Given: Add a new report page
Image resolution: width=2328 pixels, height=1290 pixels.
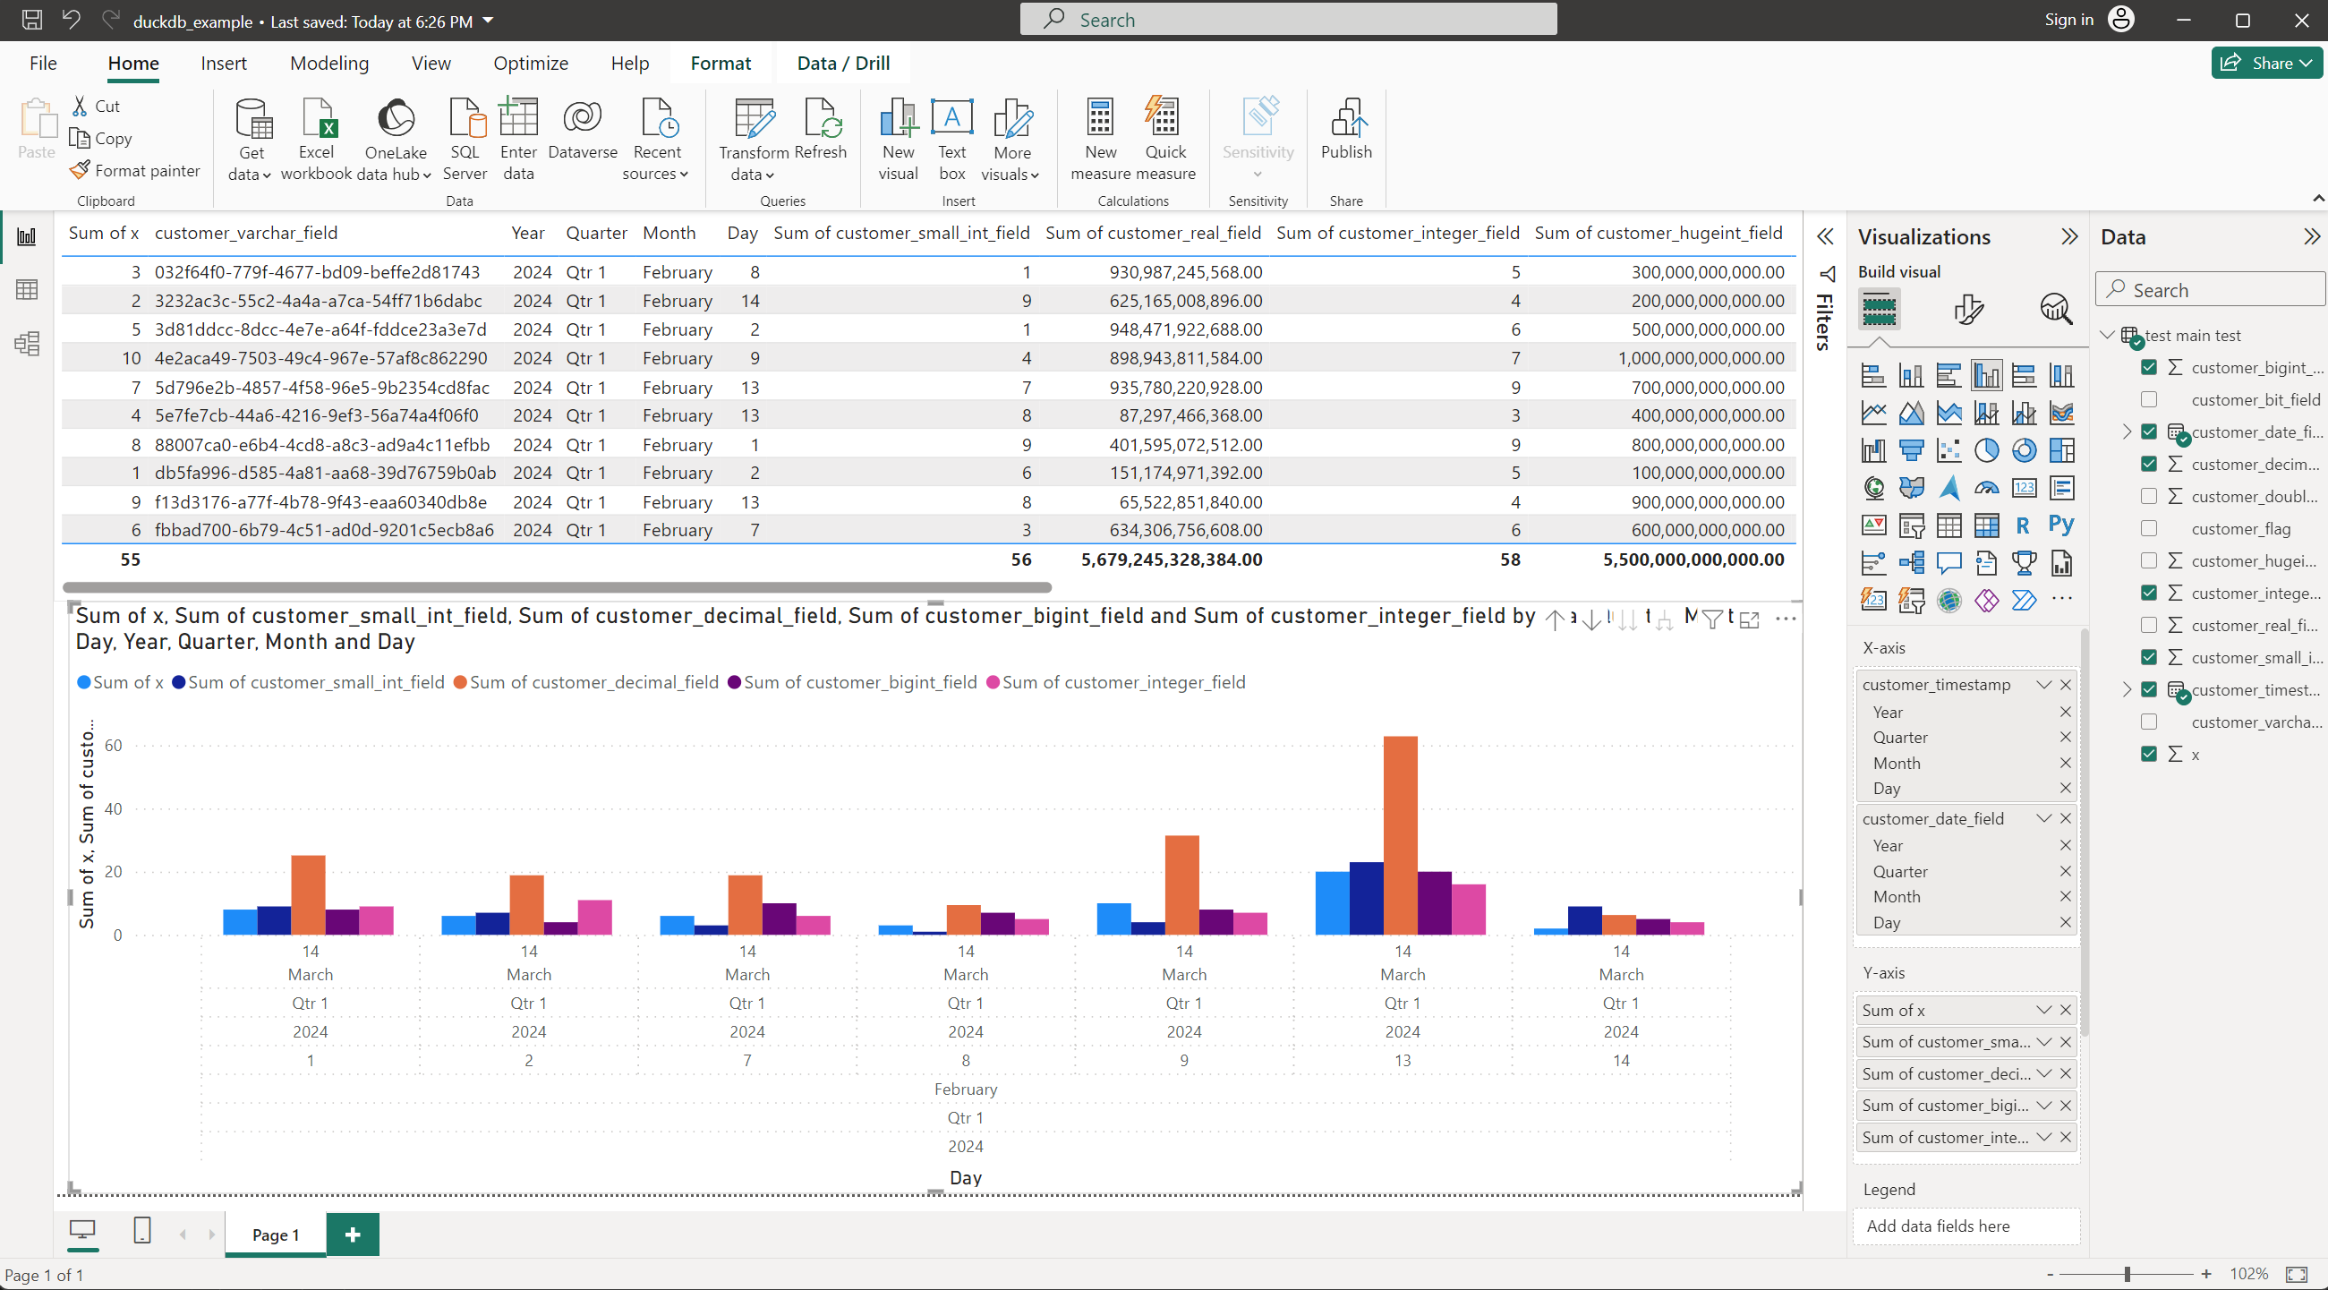Looking at the screenshot, I should tap(353, 1234).
